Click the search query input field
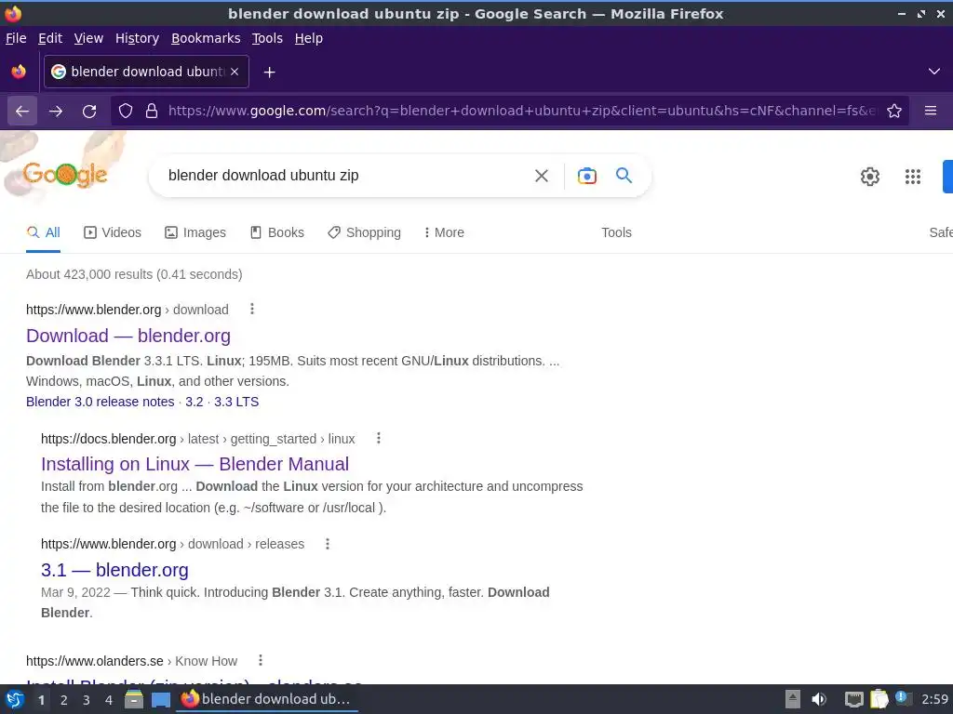 click(343, 176)
